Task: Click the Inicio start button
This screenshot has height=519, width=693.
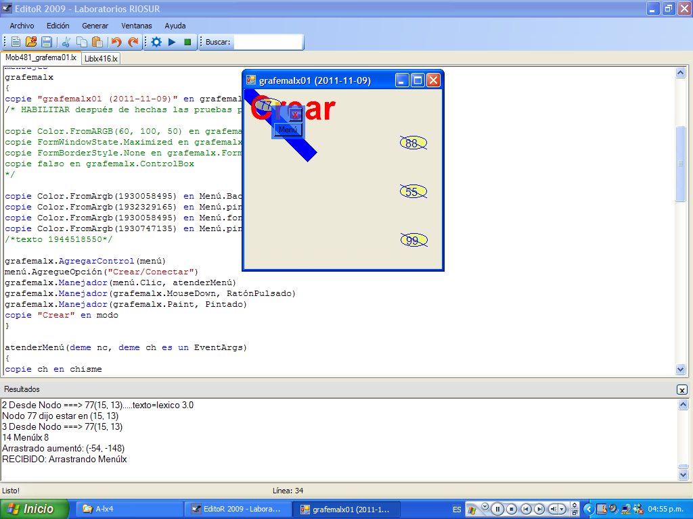Action: tap(35, 509)
